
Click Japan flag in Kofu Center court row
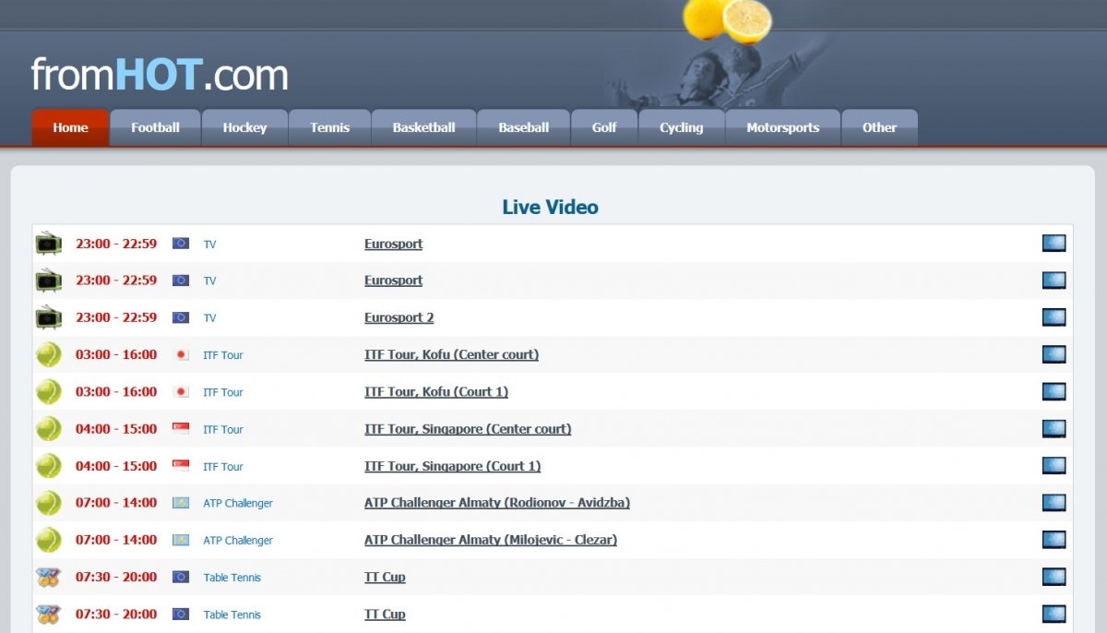pos(181,354)
